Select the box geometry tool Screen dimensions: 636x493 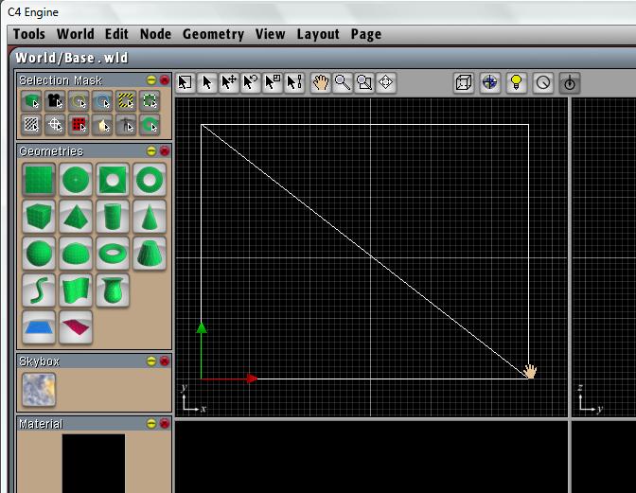pyautogui.click(x=38, y=216)
